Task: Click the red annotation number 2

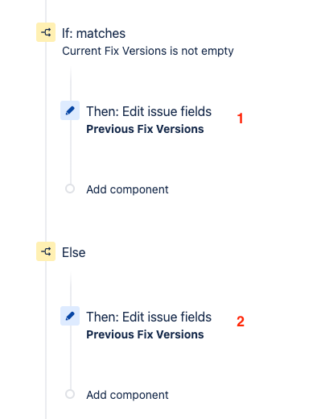Action: click(241, 322)
